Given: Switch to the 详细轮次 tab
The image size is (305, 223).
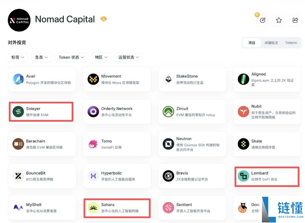Looking at the screenshot, I should pos(271,43).
